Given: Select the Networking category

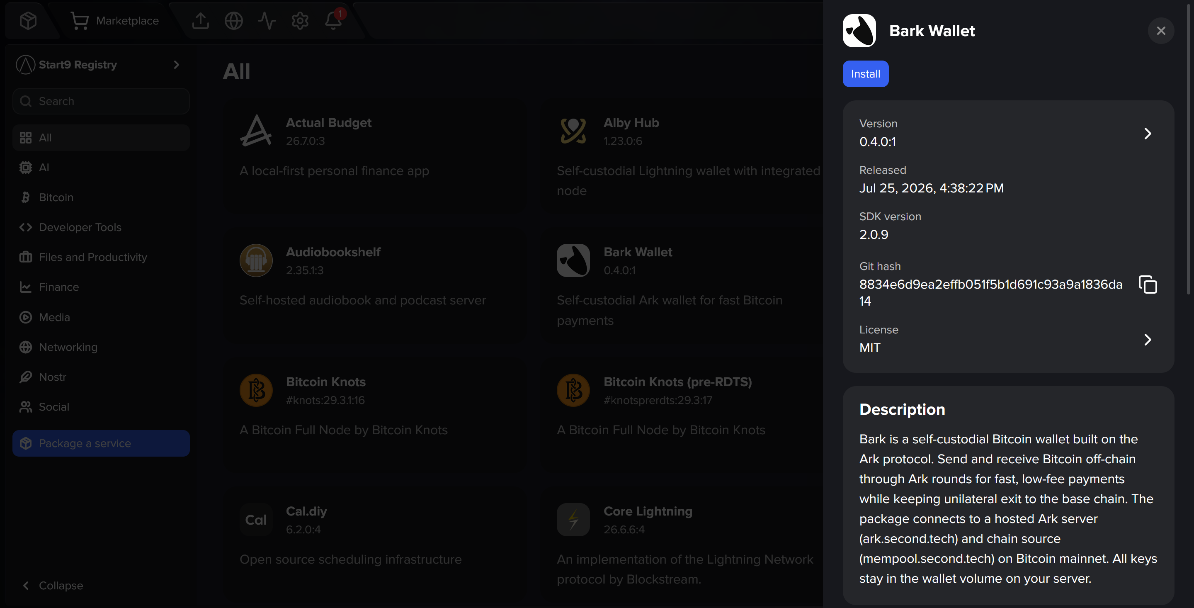Looking at the screenshot, I should [101, 347].
